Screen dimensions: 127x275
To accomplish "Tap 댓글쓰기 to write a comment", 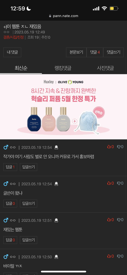I will (x=114, y=52).
